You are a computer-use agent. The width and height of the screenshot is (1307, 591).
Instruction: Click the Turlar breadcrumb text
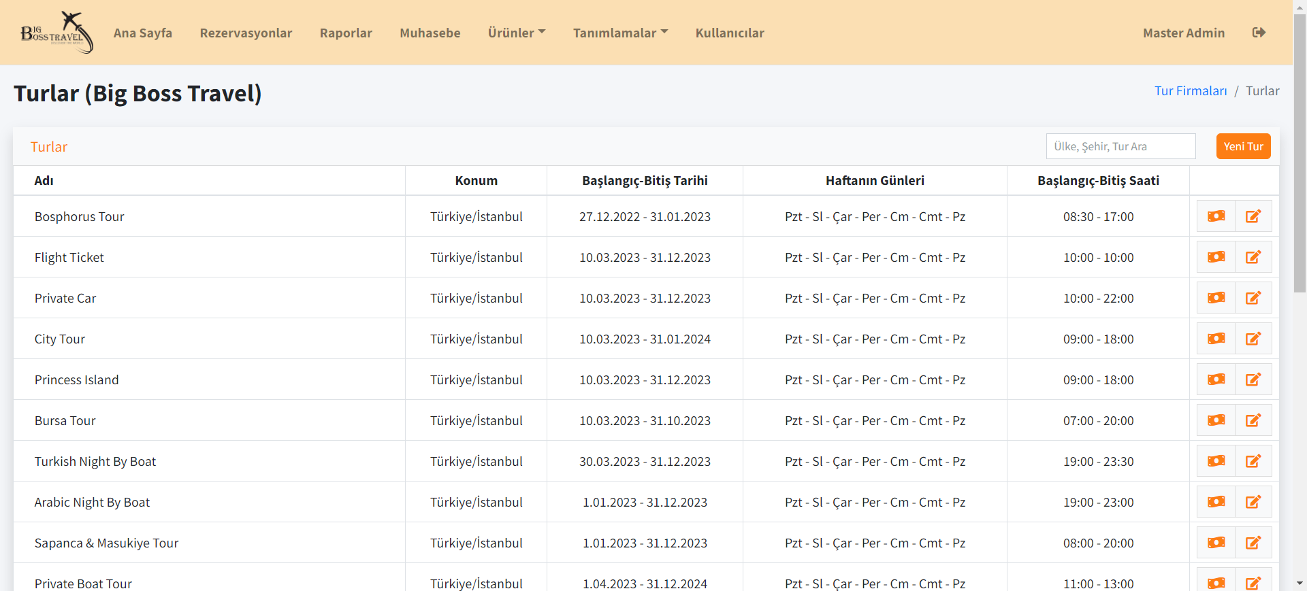click(x=1263, y=90)
